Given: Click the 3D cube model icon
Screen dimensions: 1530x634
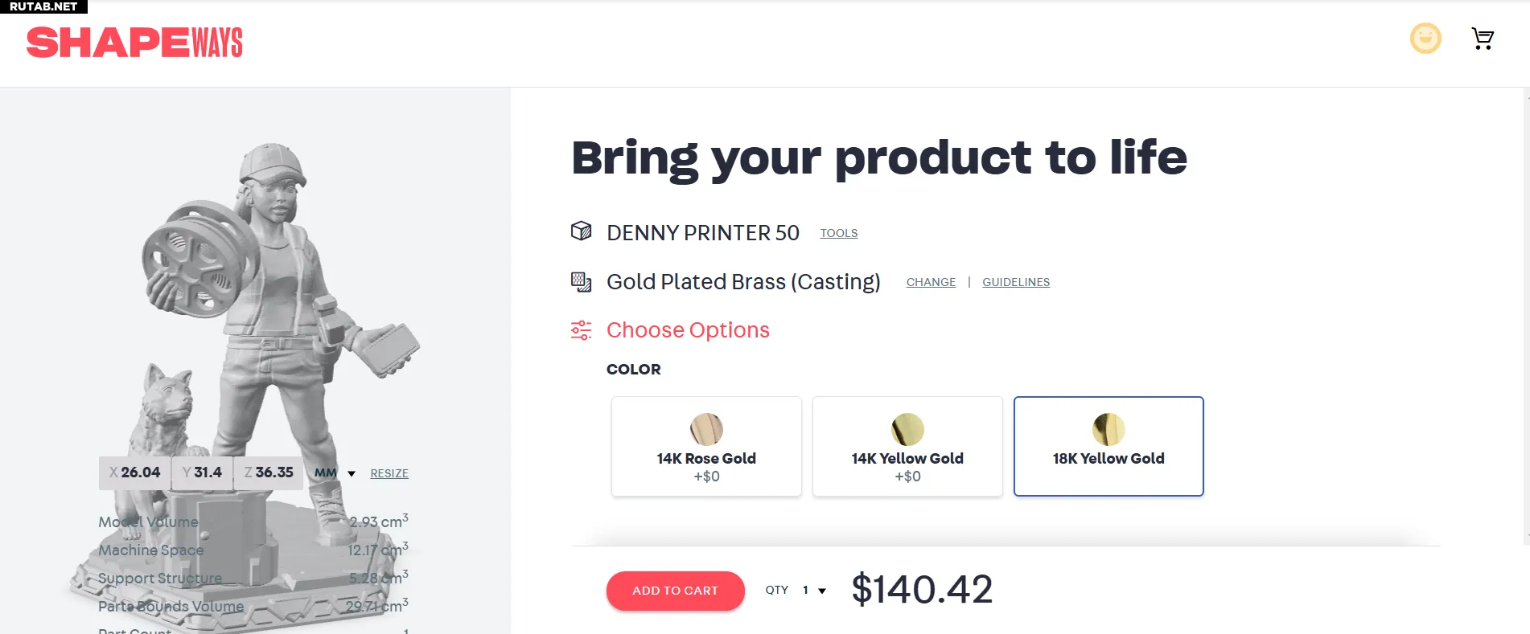Looking at the screenshot, I should coord(581,231).
